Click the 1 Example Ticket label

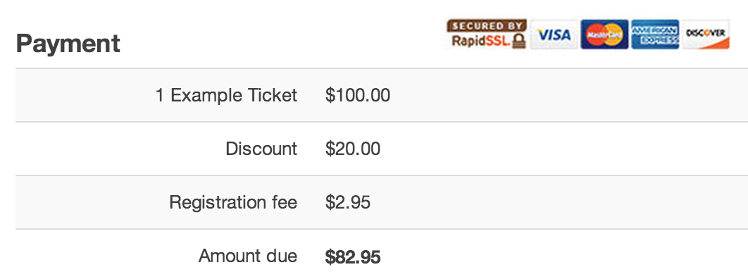point(226,95)
